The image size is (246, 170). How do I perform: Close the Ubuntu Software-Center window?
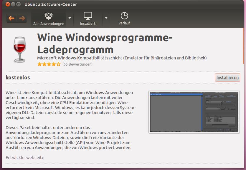click(8, 4)
